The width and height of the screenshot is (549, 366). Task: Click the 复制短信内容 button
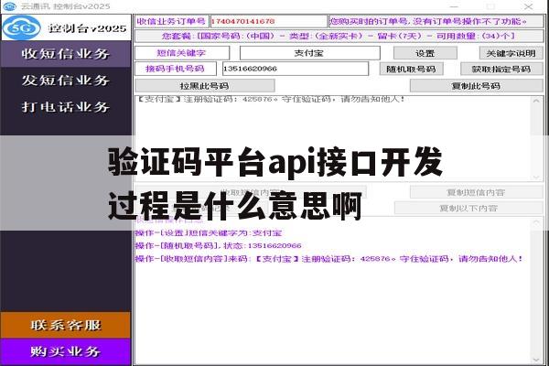476,192
